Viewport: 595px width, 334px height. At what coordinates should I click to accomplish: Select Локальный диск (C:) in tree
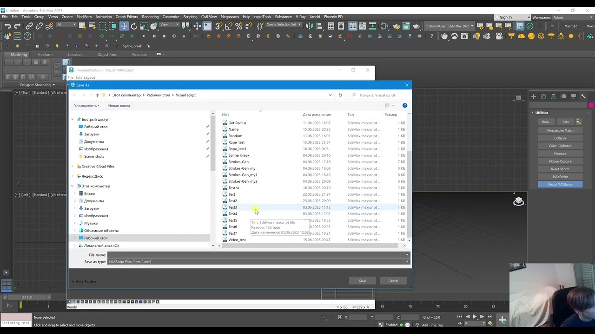101,245
